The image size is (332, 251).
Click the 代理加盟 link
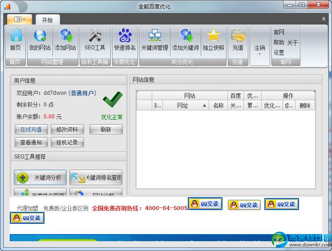pos(28,208)
